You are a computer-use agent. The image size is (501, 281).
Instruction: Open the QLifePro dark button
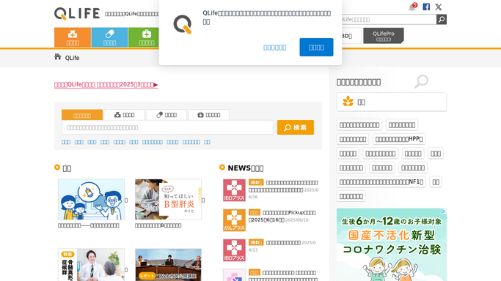point(384,36)
